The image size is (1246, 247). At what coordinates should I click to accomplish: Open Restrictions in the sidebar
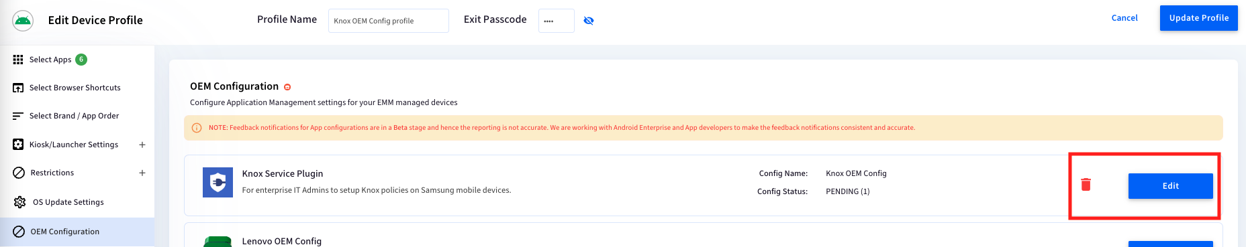[x=77, y=173]
